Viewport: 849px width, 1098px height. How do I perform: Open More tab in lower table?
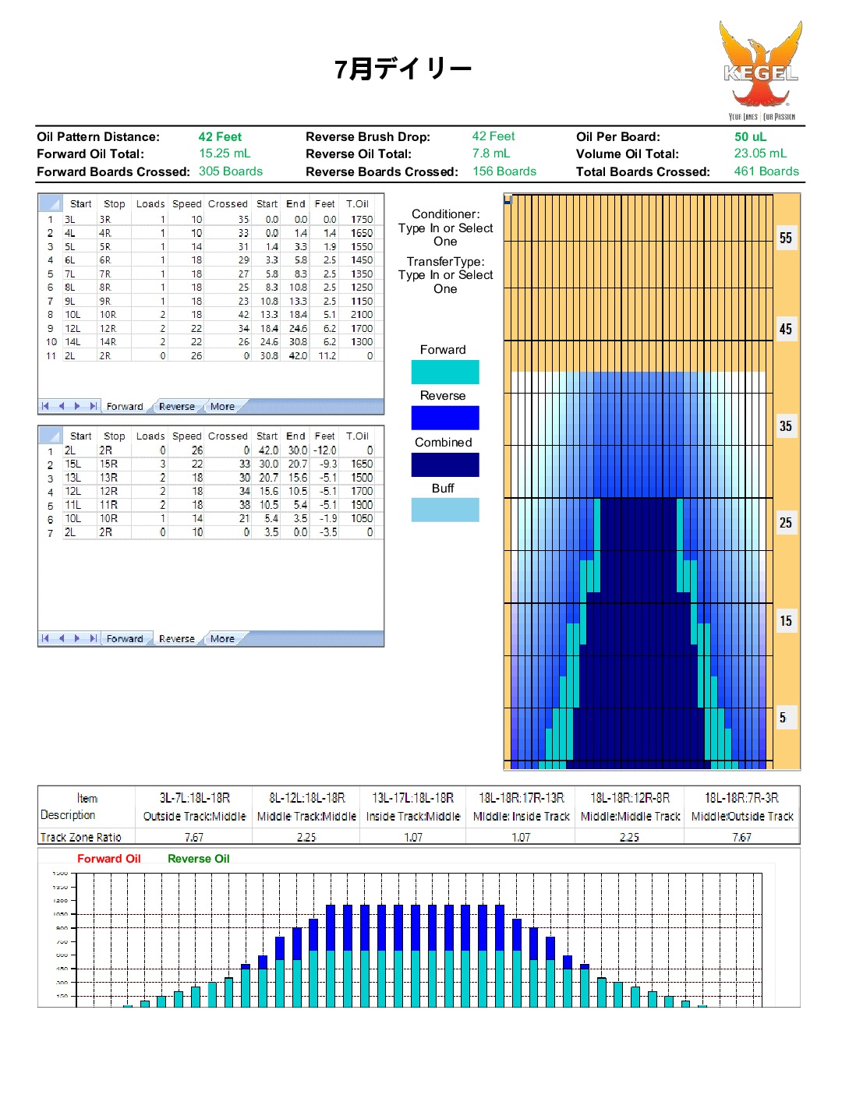click(x=222, y=639)
